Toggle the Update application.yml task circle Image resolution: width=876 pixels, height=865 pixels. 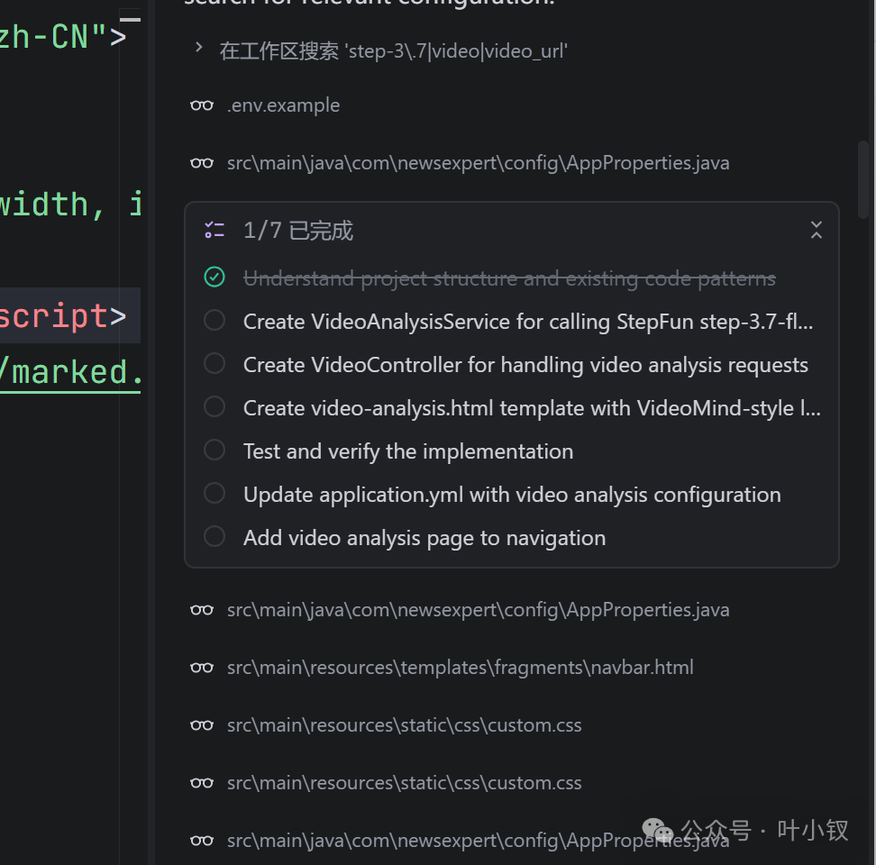[x=214, y=494]
